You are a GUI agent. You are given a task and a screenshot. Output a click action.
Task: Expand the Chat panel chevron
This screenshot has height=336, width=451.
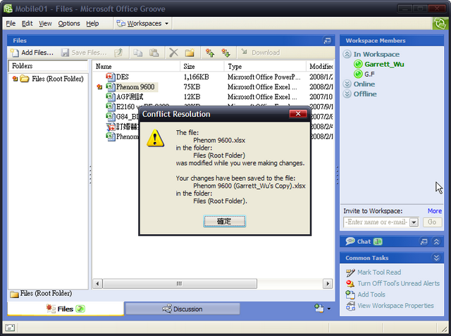click(436, 242)
